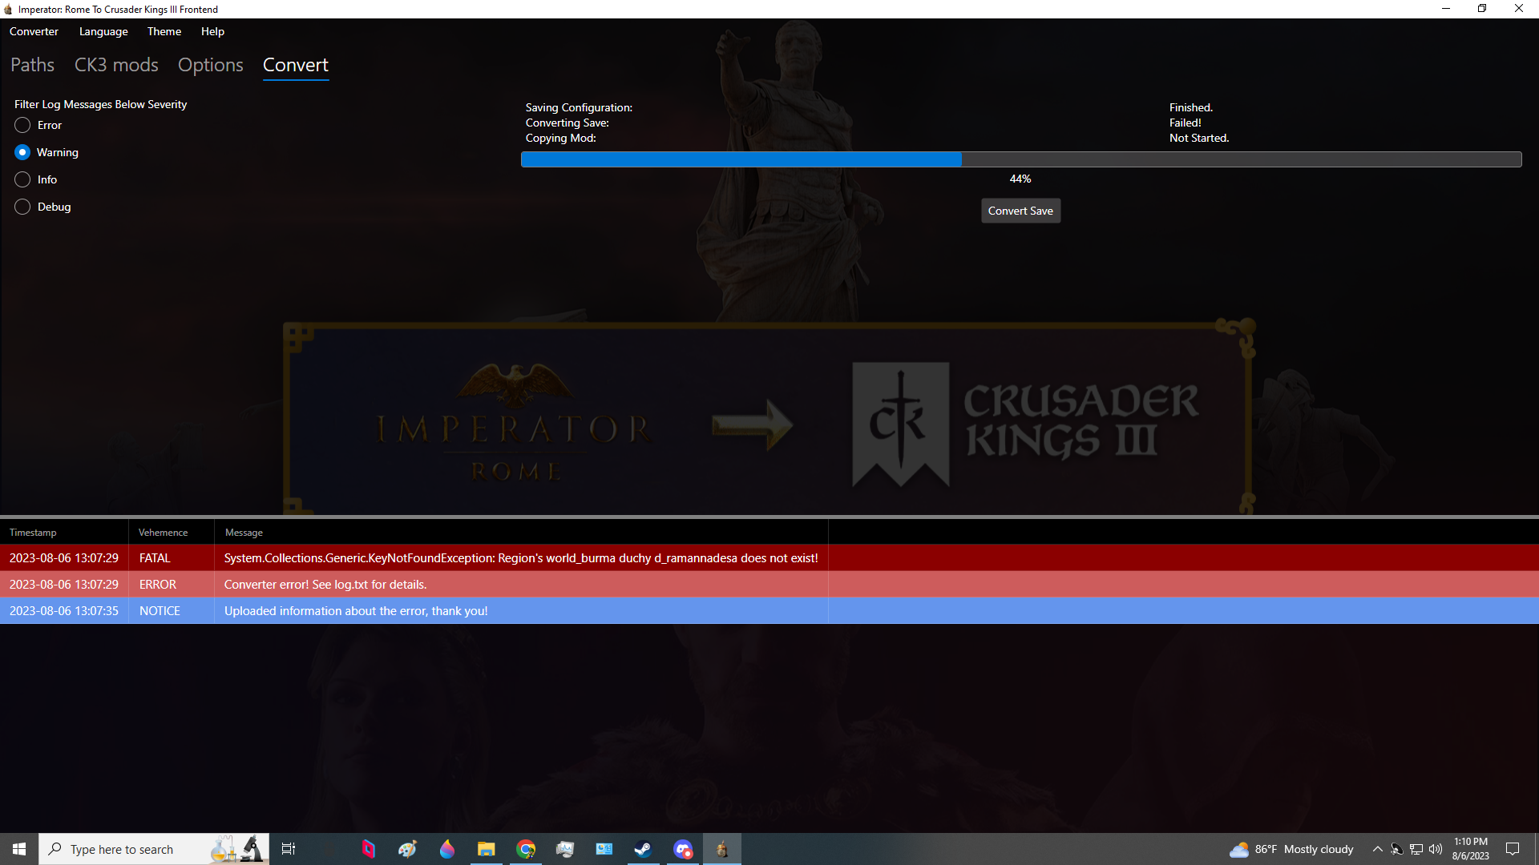This screenshot has height=865, width=1539.
Task: Switch to the CK3 mods tab
Action: (x=116, y=65)
